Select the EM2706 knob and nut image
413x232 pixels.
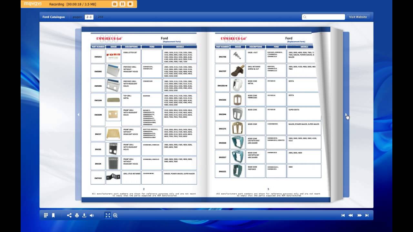237,56
